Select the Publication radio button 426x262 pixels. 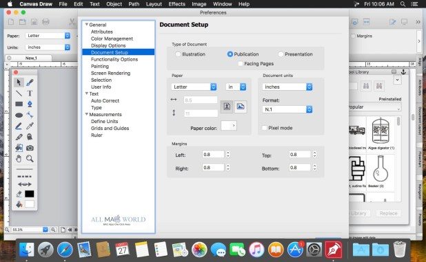[230, 54]
